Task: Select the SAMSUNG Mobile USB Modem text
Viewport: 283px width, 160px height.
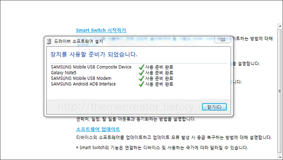Action: tap(81, 79)
